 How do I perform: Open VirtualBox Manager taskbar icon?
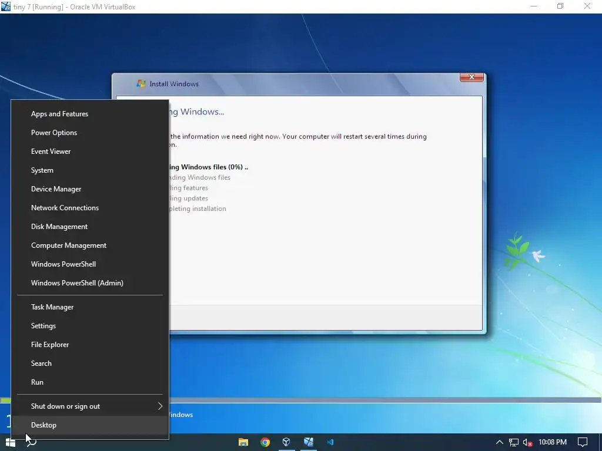point(286,443)
